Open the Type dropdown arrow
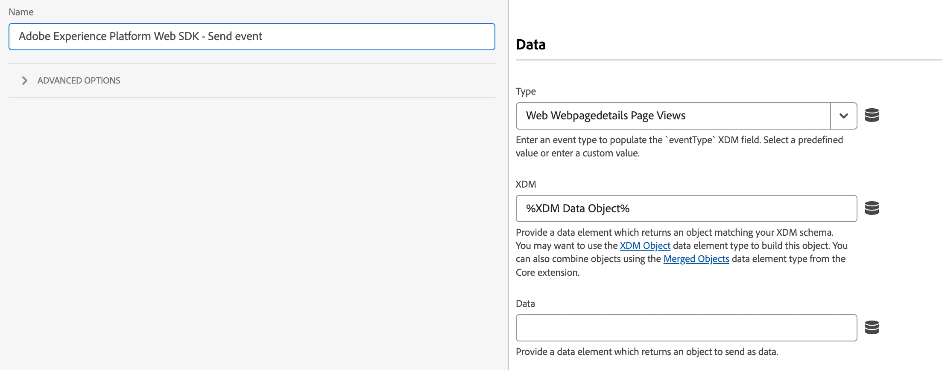This screenshot has height=370, width=942. point(843,116)
